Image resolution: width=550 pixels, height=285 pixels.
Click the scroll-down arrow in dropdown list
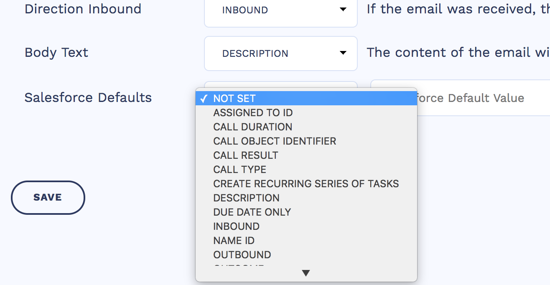[306, 273]
